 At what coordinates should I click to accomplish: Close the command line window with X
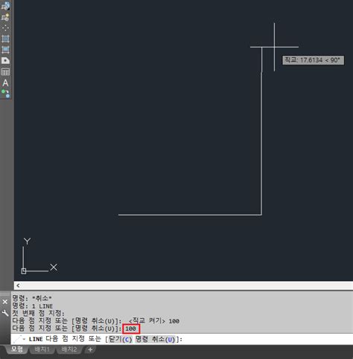pos(5,302)
